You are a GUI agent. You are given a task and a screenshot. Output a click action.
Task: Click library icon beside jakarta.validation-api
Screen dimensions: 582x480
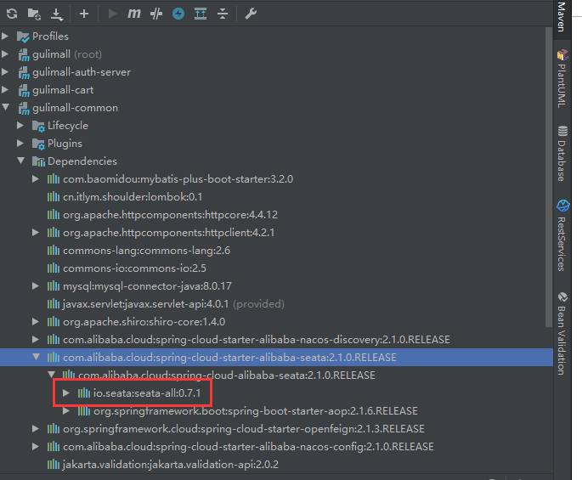[x=54, y=464]
